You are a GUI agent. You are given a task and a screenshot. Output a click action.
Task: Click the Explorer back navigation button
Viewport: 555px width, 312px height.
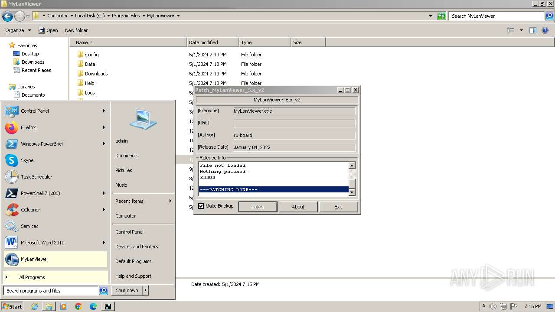[7, 16]
